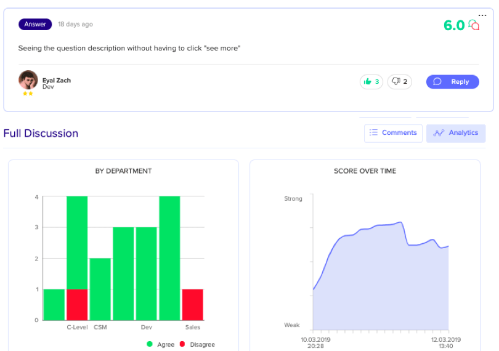
Task: Click the green CSM agree bar
Action: tap(100, 289)
